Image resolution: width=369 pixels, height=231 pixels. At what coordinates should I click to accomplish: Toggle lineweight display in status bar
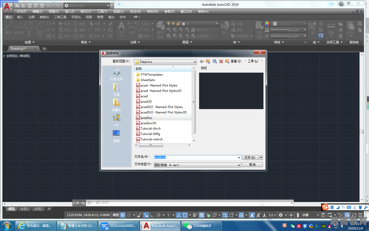pos(195,215)
